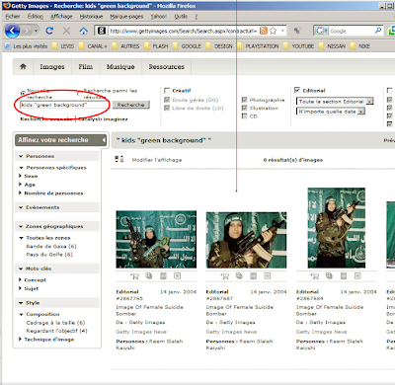Open the Affichage menu
Screen dimensions: 395x385
coord(61,17)
